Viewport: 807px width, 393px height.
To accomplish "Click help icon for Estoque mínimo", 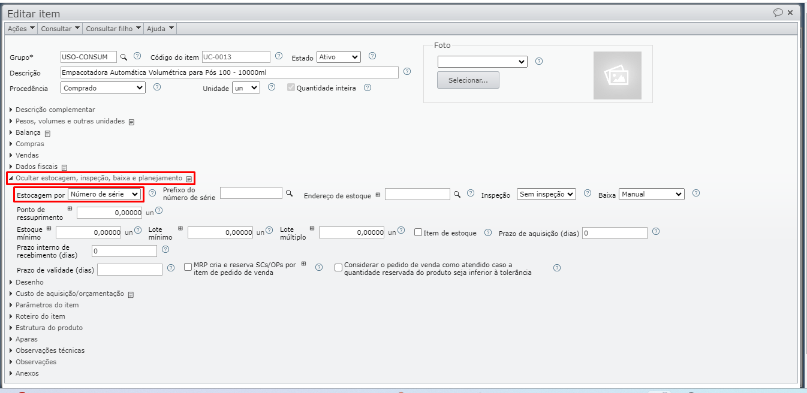I will pyautogui.click(x=138, y=230).
